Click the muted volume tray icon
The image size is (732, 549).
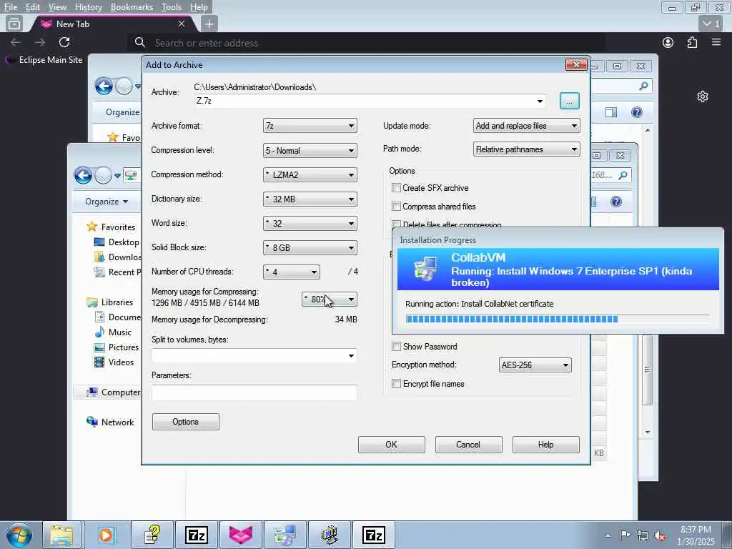pos(660,535)
